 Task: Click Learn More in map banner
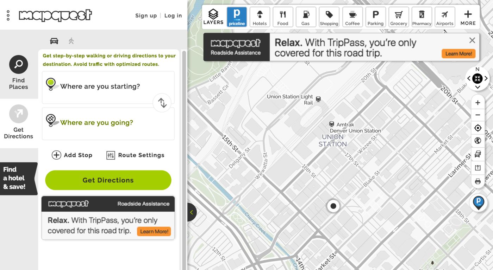(x=458, y=54)
